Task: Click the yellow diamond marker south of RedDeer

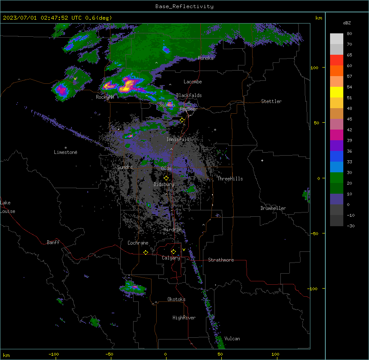Action: 182,120
